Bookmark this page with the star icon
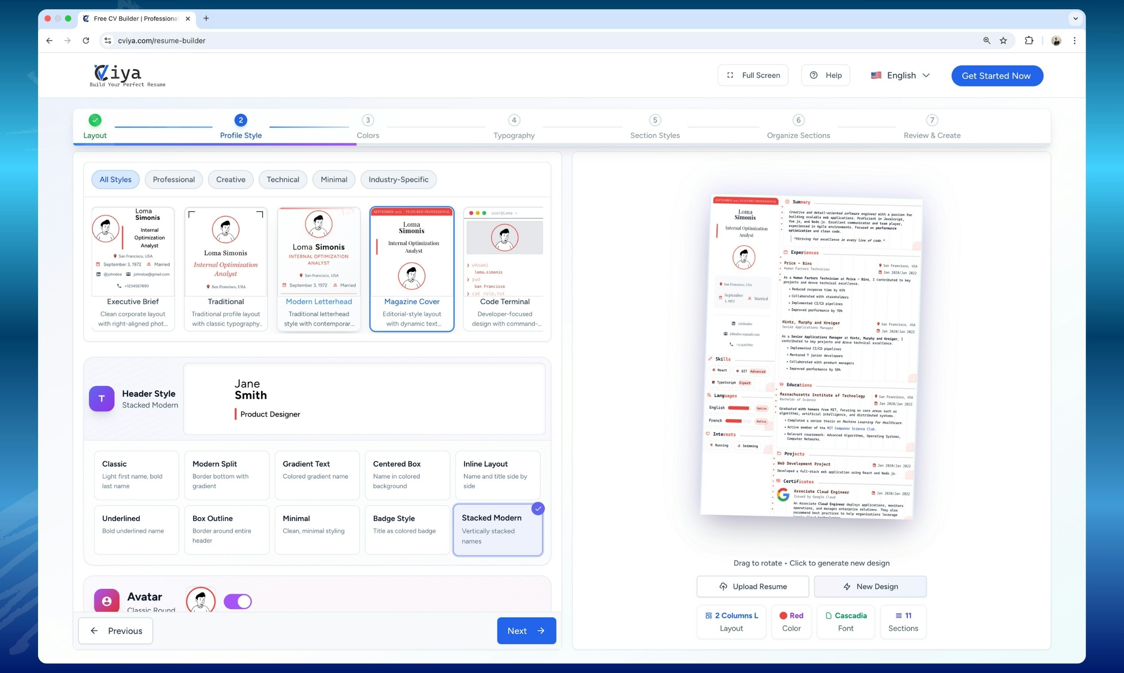The image size is (1124, 673). (x=1004, y=40)
